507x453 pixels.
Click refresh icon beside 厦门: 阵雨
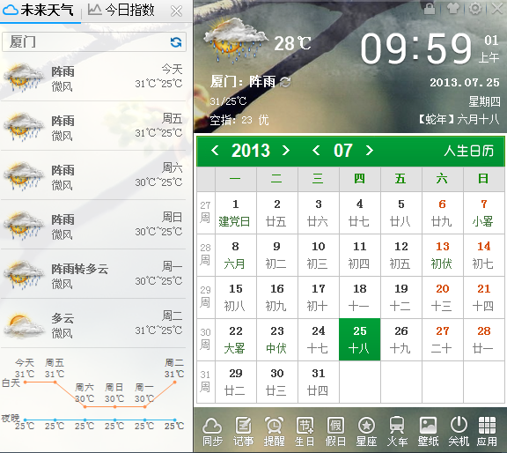click(285, 82)
